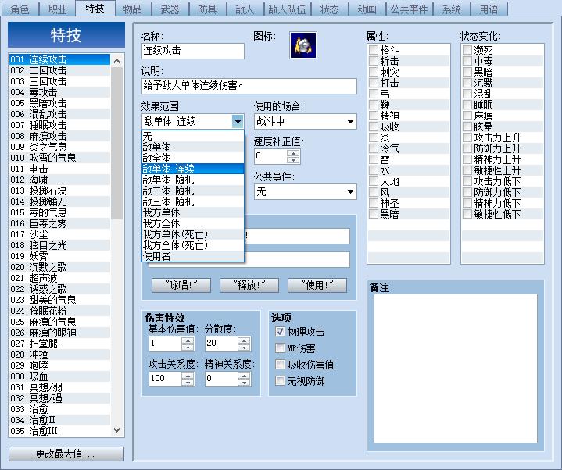This screenshot has width=562, height=470.
Task: Open the 动画 tab
Action: [x=367, y=9]
